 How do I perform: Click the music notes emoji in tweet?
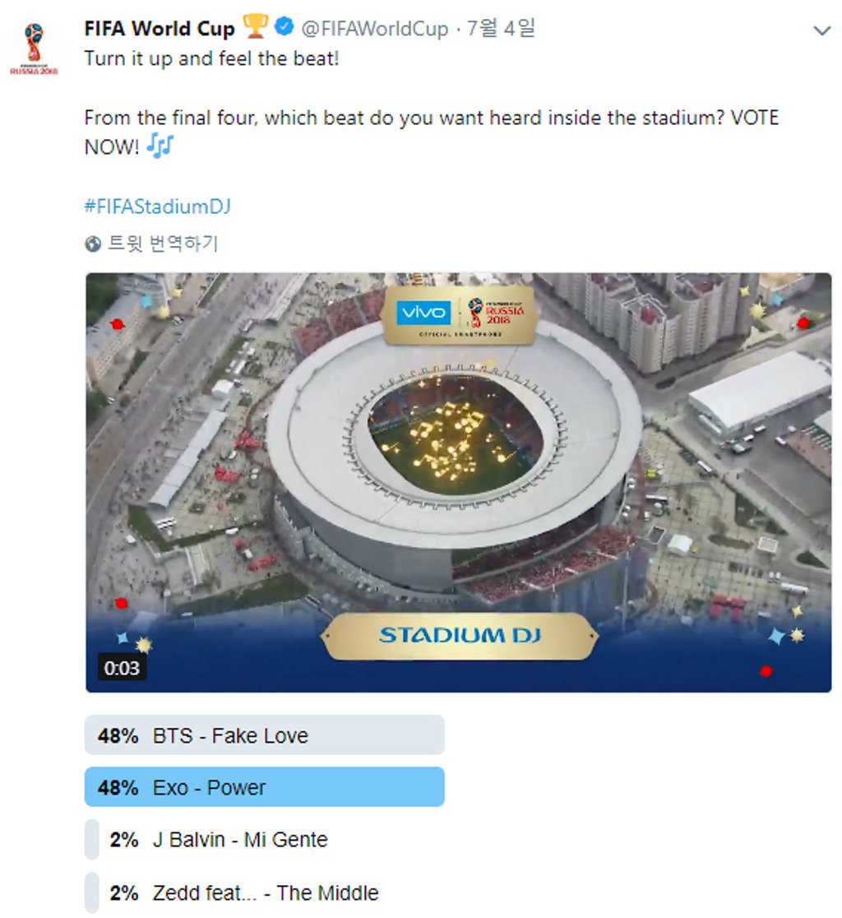coord(160,146)
